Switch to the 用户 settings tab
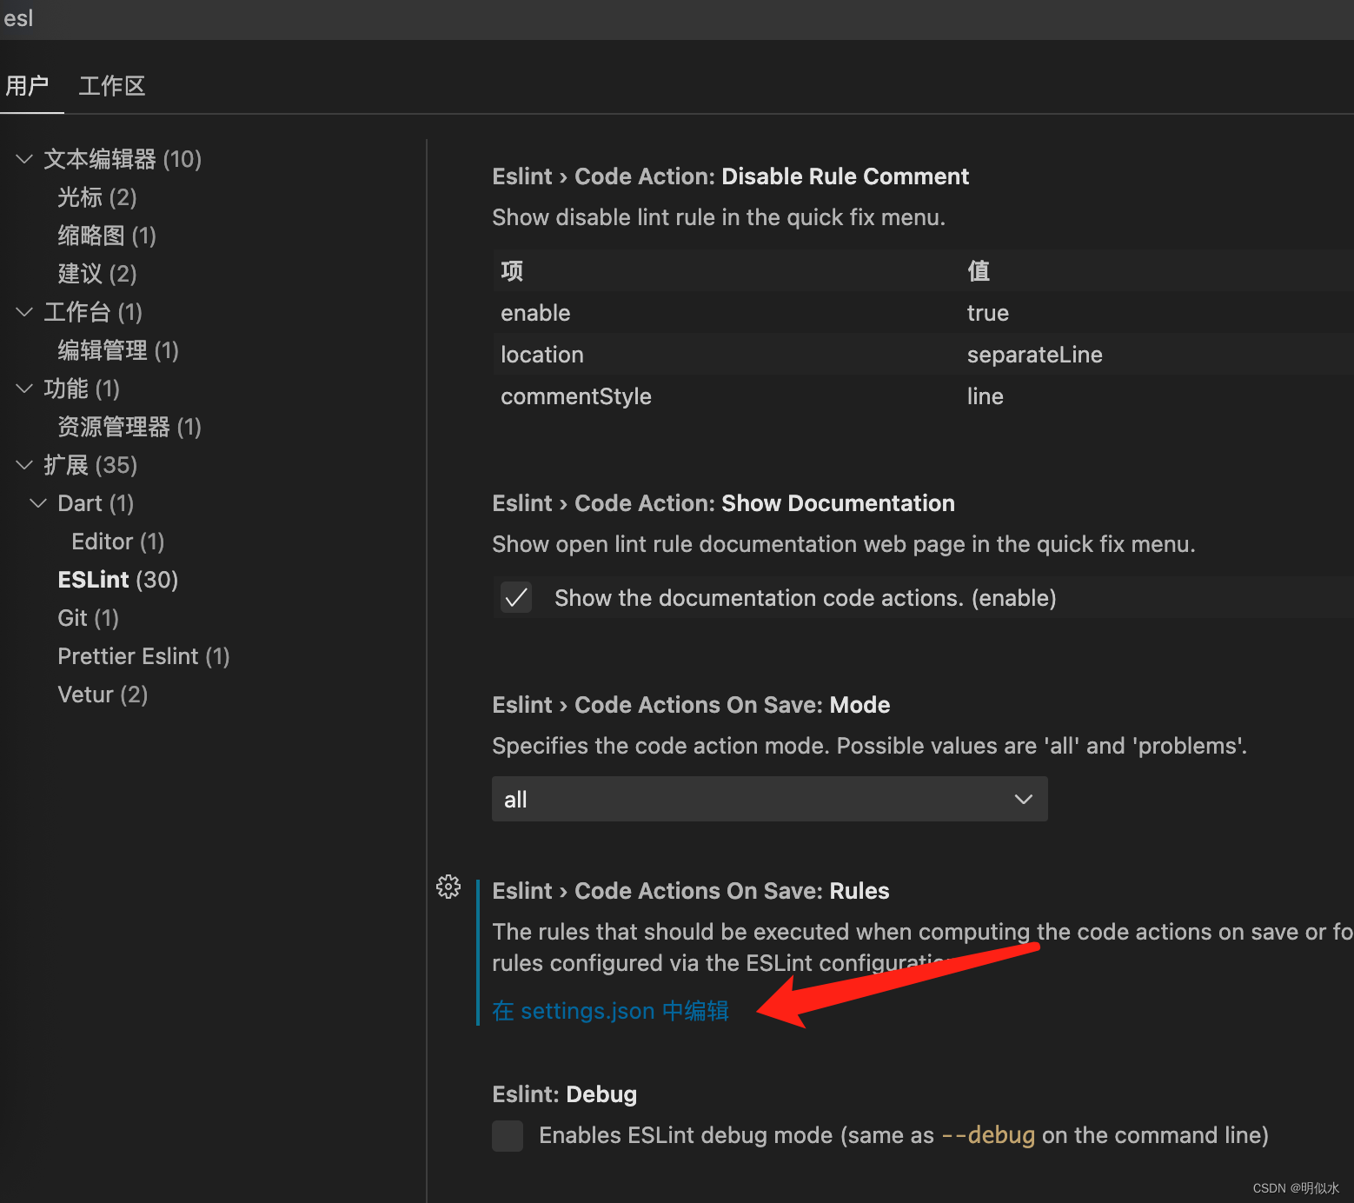The height and width of the screenshot is (1203, 1354). [x=27, y=86]
